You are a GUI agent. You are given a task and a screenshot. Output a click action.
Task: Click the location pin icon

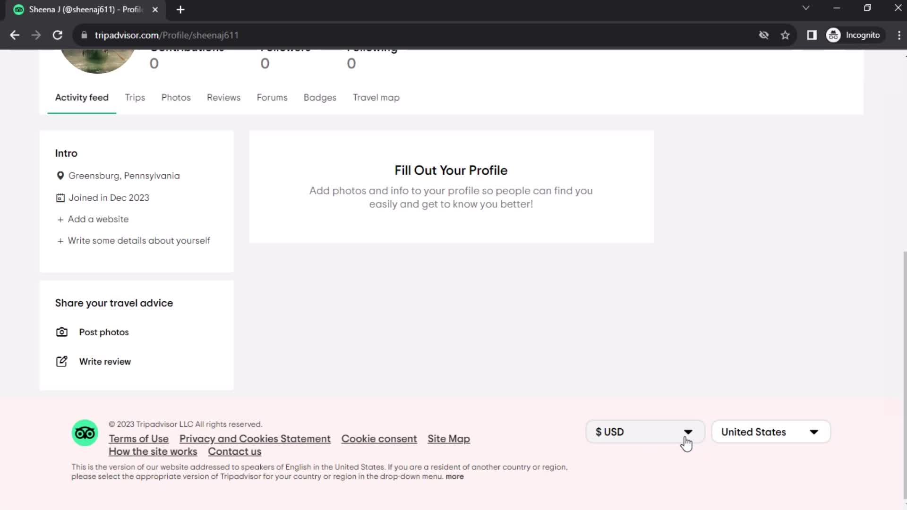(60, 176)
